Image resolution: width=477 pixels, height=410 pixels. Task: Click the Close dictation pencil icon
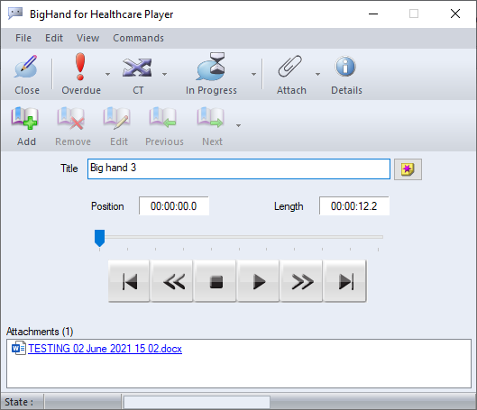click(26, 67)
